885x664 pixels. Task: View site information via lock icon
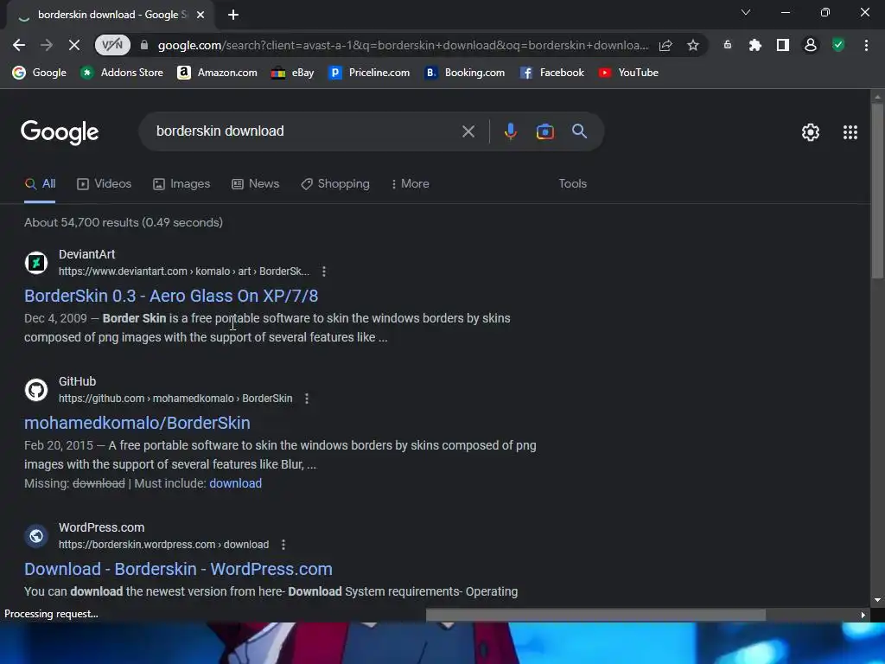[144, 45]
